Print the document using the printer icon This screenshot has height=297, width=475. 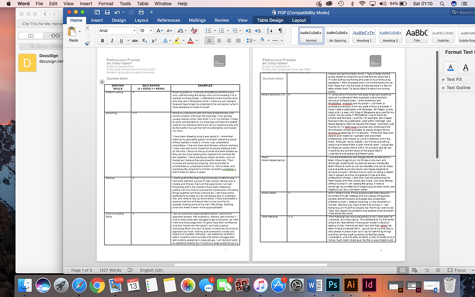pyautogui.click(x=141, y=13)
